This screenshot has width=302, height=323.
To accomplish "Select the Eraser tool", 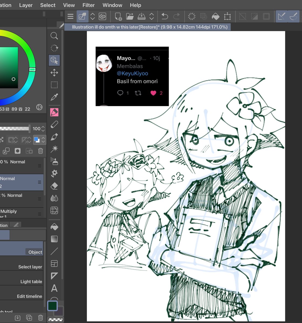I will pos(54,186).
